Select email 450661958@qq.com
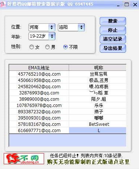The width and height of the screenshot is (139, 169). tap(39, 80)
